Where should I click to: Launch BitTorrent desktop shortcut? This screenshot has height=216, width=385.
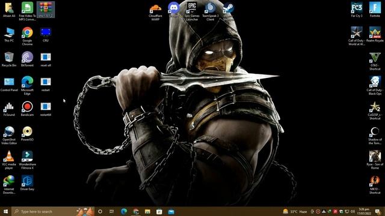[x=27, y=59]
